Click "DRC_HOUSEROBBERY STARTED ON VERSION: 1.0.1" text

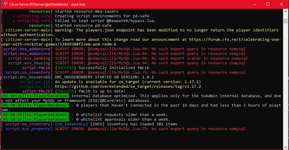[104, 77]
